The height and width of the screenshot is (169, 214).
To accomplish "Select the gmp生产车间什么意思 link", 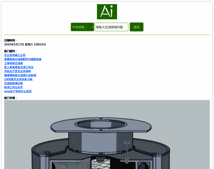I will pyautogui.click(x=18, y=91).
